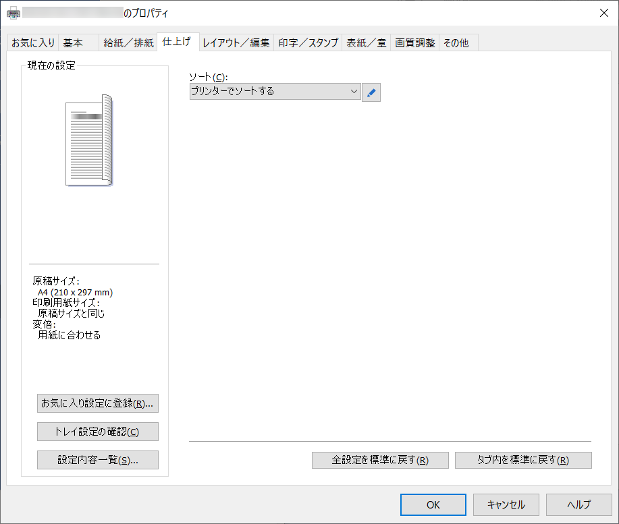Click the pencil edit icon beside sort dropdown
The image size is (619, 524).
click(371, 92)
